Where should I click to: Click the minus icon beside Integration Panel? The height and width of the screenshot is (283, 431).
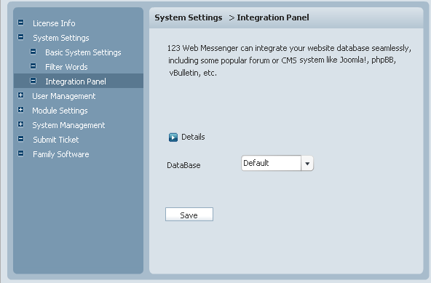click(33, 81)
